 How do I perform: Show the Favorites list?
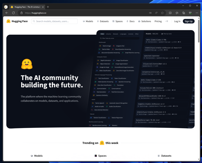(177, 13)
